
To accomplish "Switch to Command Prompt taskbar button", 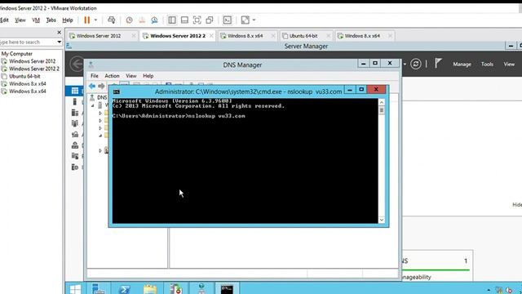I will pyautogui.click(x=227, y=288).
